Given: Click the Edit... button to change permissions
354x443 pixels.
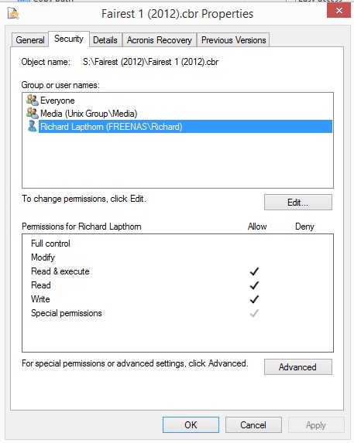Looking at the screenshot, I should coord(298,203).
